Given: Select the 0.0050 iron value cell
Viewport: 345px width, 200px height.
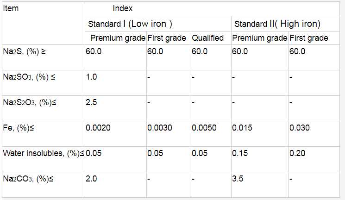Looking at the screenshot, I should coord(204,128).
